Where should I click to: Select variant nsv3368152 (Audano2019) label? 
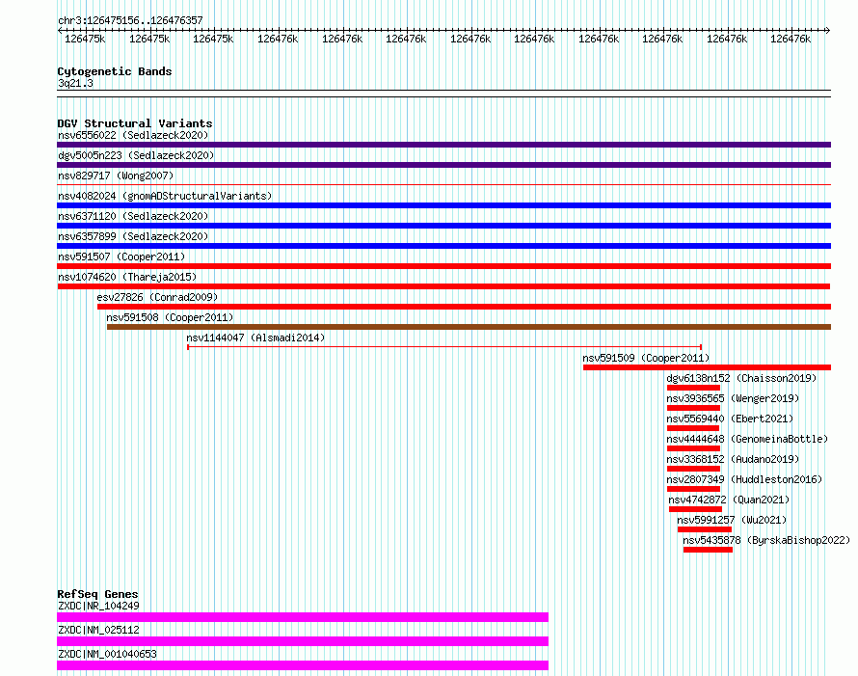733,459
